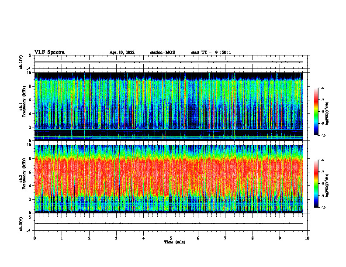This screenshot has height=267, width=346.
Task: Click the "-10" value on ch.2 color bar
Action: point(323,208)
